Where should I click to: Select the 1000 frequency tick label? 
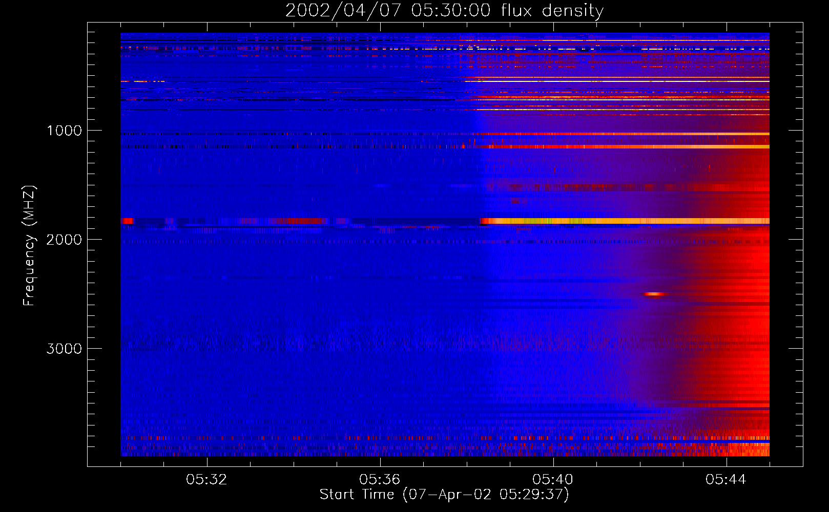(64, 131)
